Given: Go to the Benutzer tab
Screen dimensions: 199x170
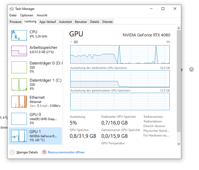Looking at the screenshot, I should point(81,22).
